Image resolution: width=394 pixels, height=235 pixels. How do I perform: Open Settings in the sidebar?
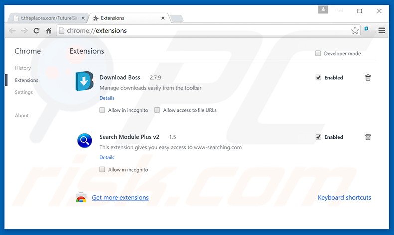(24, 92)
